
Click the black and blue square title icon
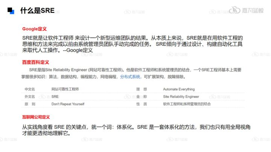[11, 11]
